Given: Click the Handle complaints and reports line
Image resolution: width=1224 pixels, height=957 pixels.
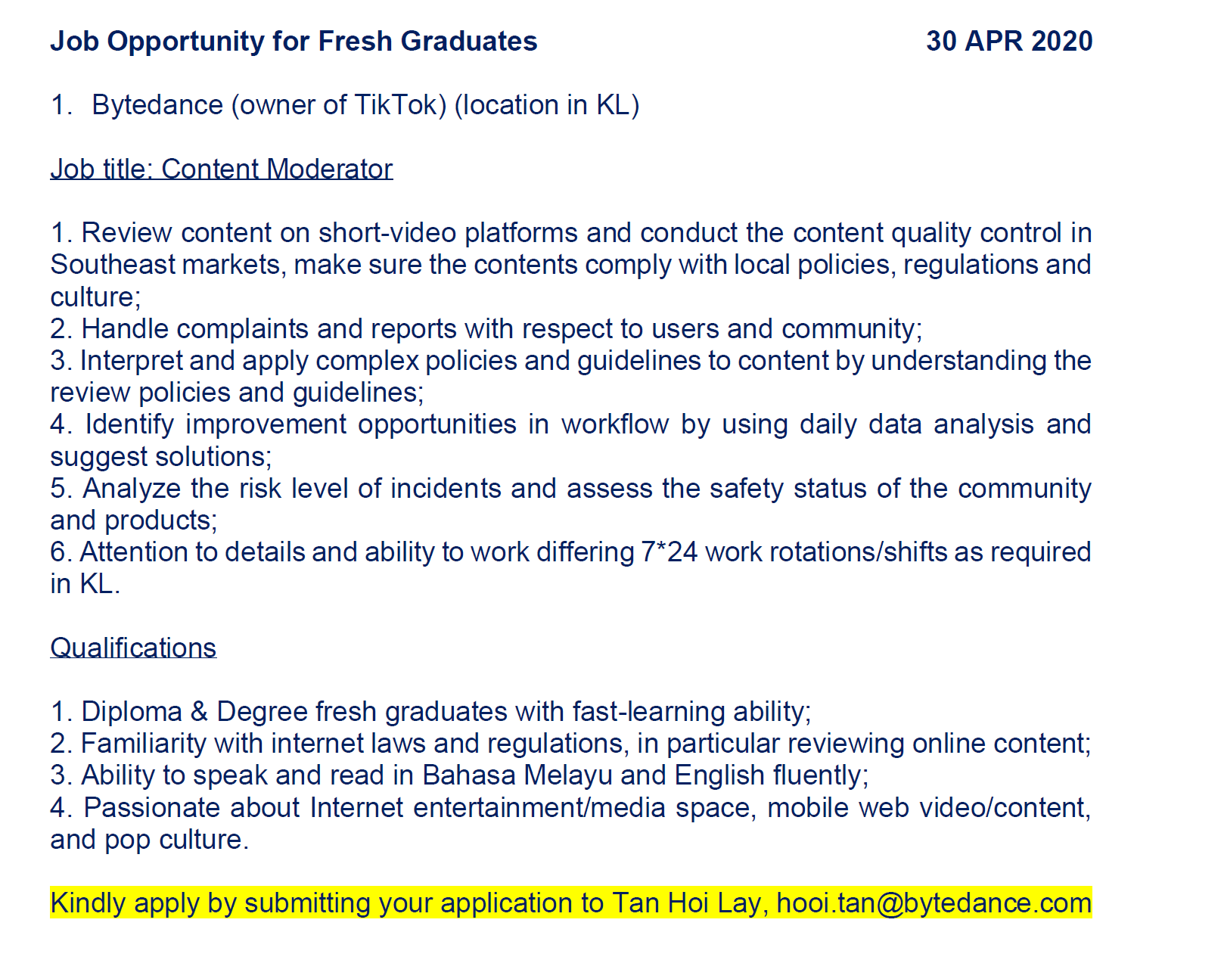Looking at the screenshot, I should click(486, 329).
